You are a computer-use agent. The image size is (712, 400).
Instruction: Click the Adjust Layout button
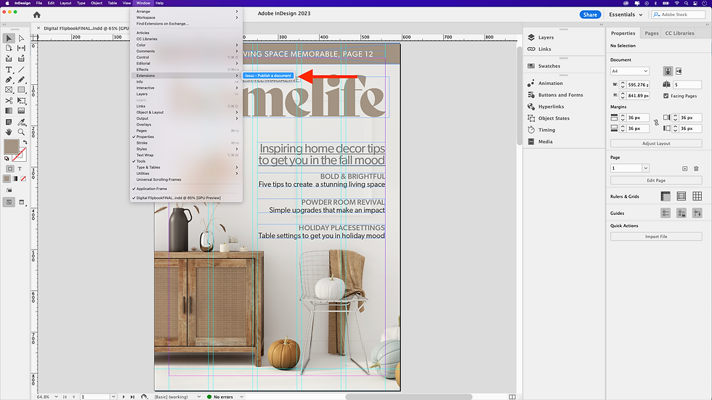click(x=656, y=143)
